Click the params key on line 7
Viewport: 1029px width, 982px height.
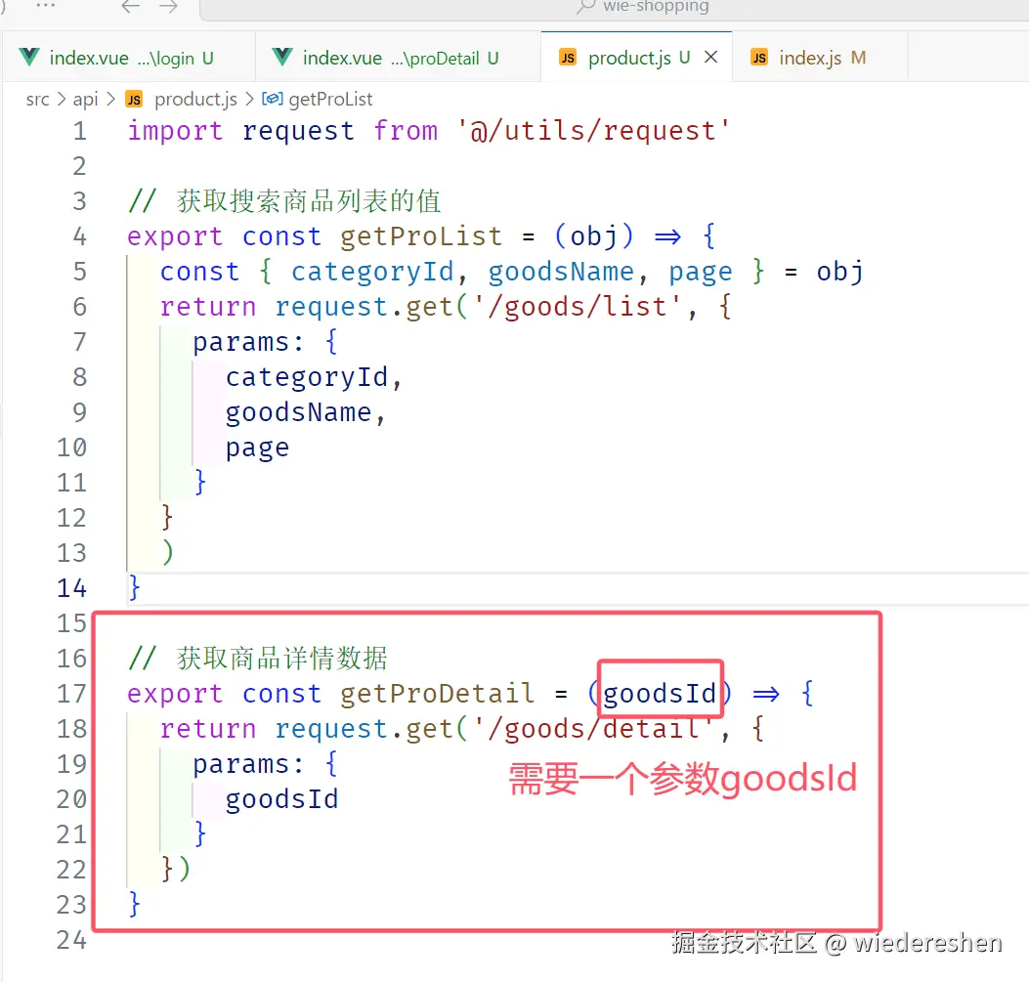click(240, 342)
